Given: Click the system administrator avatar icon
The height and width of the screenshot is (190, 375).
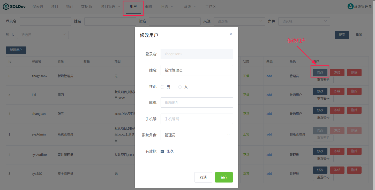Looking at the screenshot, I should (350, 6).
